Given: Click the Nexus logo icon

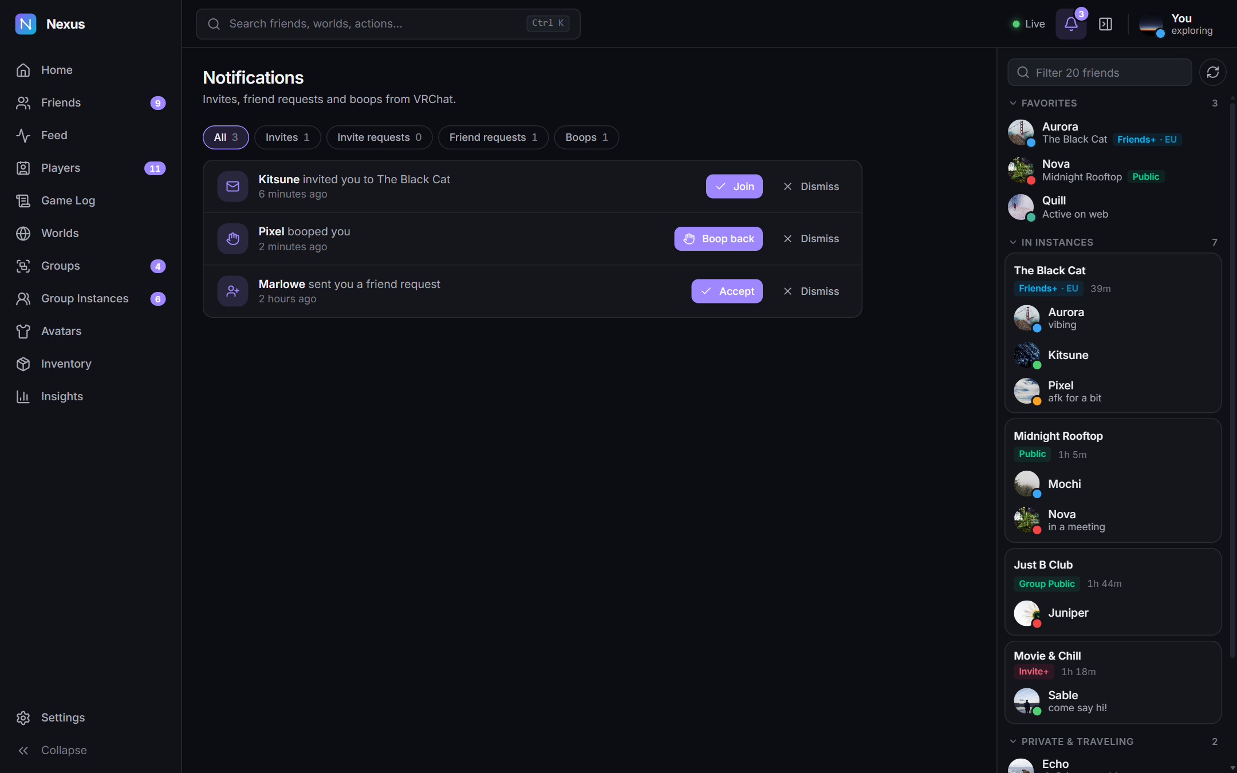Looking at the screenshot, I should tap(26, 24).
